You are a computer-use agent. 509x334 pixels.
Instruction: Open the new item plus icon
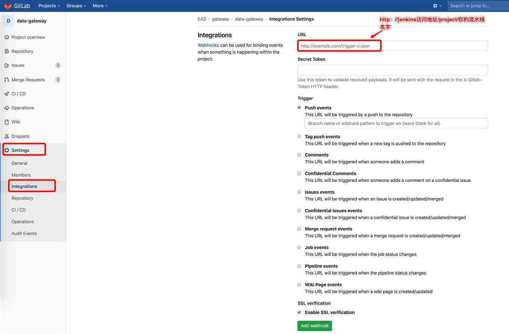point(435,6)
